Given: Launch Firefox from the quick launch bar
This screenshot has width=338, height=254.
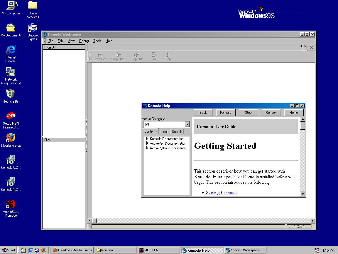Looking at the screenshot, I should (x=44, y=250).
